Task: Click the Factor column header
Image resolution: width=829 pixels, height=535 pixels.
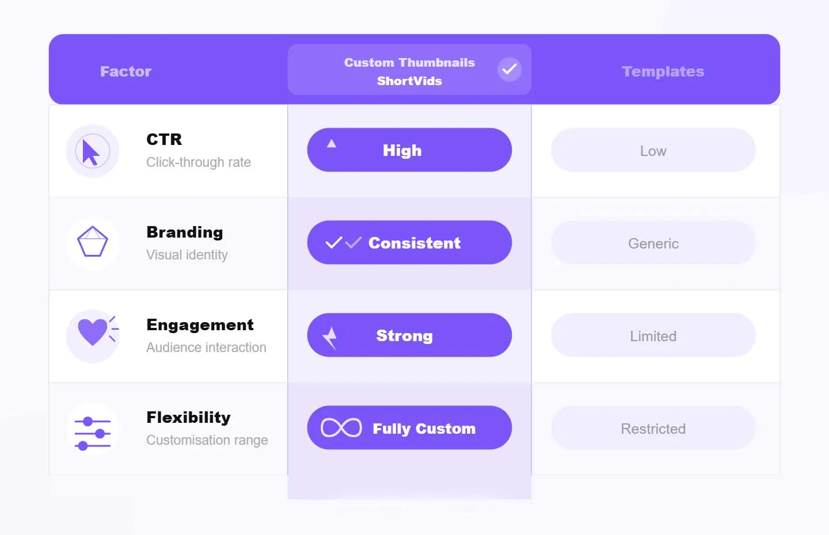Action: coord(126,71)
